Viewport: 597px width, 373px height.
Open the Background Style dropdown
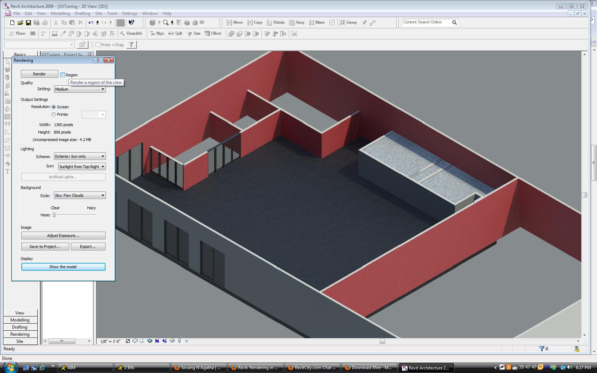pos(80,195)
